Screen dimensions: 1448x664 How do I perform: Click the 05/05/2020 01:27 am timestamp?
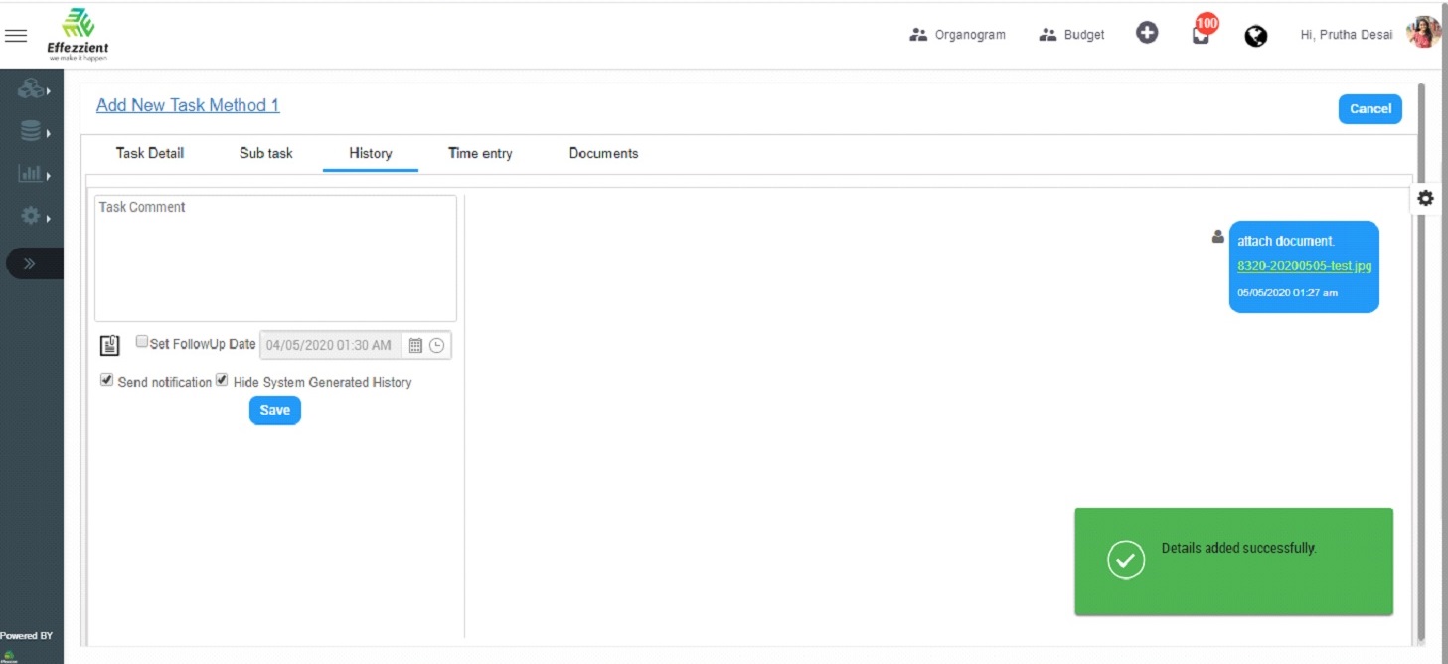point(1287,293)
